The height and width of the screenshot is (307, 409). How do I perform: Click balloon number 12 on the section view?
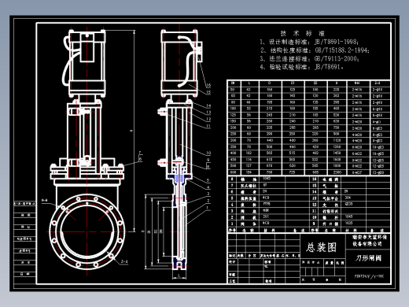click(x=208, y=119)
